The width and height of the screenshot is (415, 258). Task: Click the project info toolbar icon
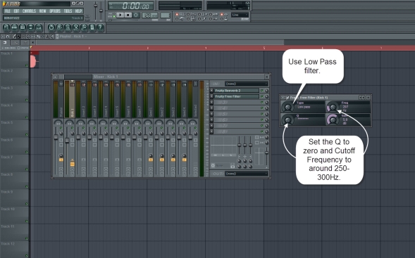coord(92,27)
